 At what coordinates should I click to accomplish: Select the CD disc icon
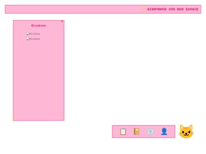click(150, 132)
